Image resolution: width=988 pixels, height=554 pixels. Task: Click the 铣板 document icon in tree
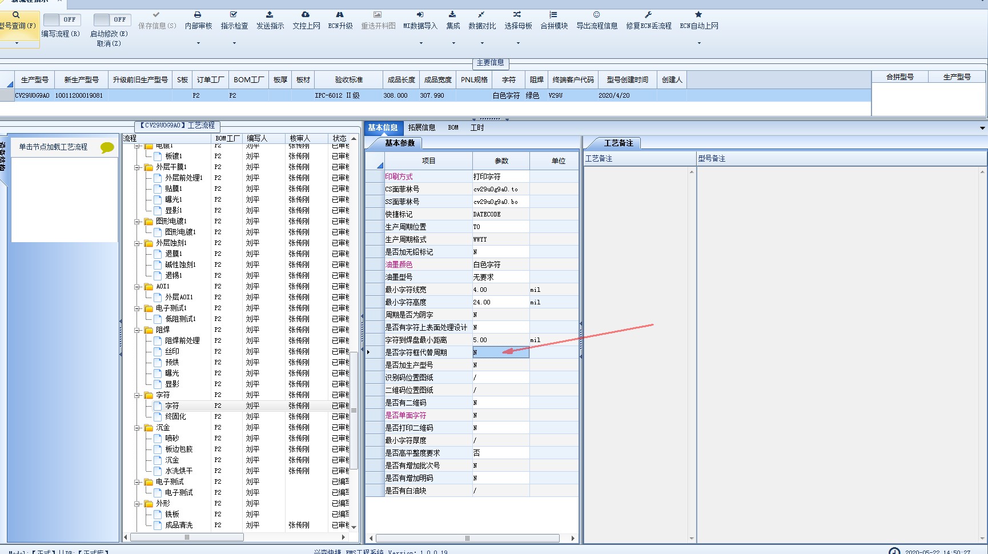point(158,515)
